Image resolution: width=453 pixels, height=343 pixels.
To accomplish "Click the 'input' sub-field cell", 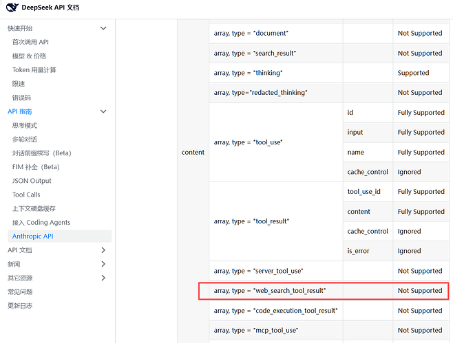I will pos(368,132).
